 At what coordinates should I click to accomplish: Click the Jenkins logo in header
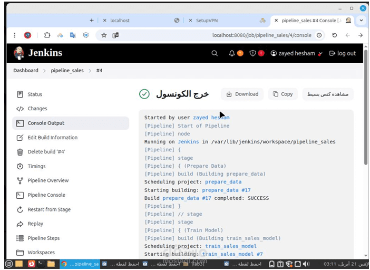click(38, 53)
